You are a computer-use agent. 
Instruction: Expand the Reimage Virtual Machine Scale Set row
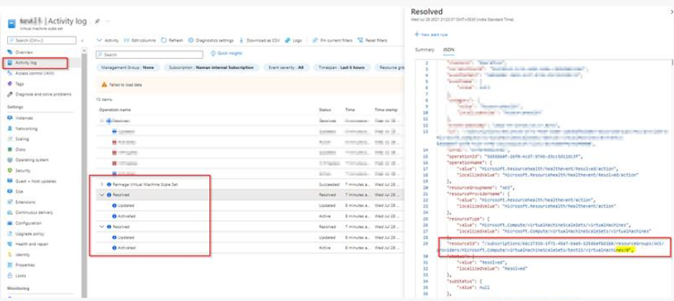click(x=102, y=184)
